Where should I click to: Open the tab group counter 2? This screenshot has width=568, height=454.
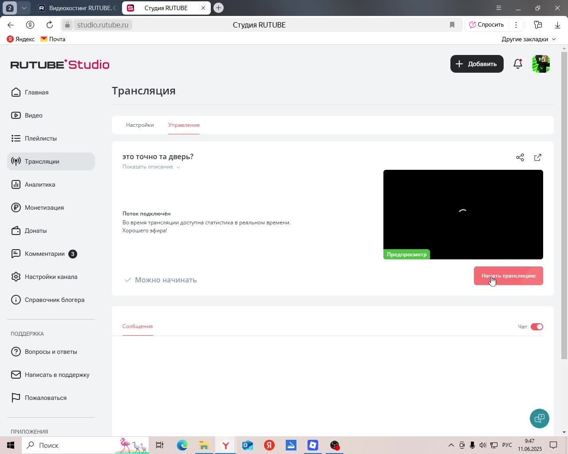tap(10, 8)
